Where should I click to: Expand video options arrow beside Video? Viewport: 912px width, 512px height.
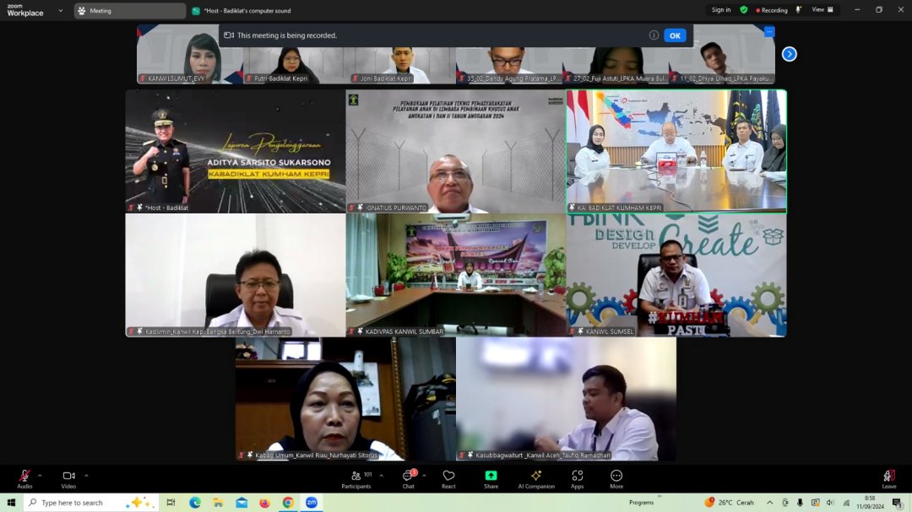pyautogui.click(x=86, y=475)
